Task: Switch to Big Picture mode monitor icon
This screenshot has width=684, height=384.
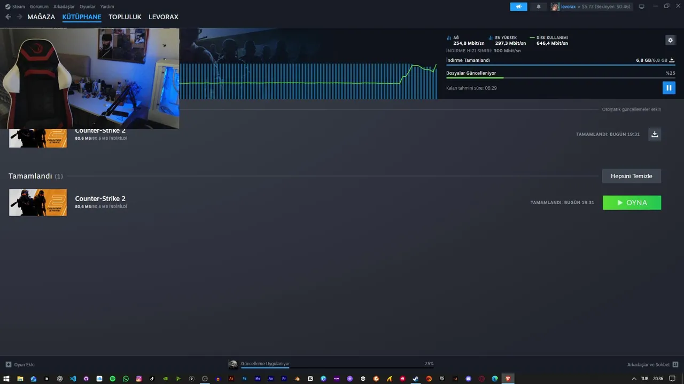Action: tap(641, 6)
